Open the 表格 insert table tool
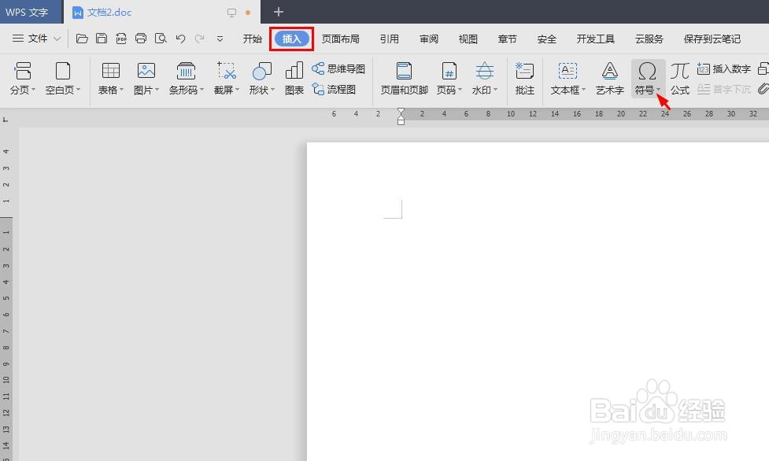769x461 pixels. coord(111,78)
